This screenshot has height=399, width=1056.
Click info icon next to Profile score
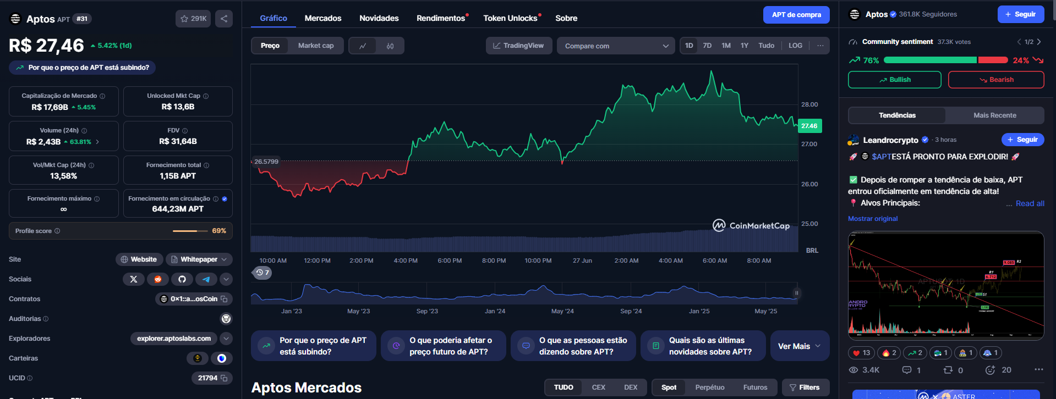tap(57, 231)
